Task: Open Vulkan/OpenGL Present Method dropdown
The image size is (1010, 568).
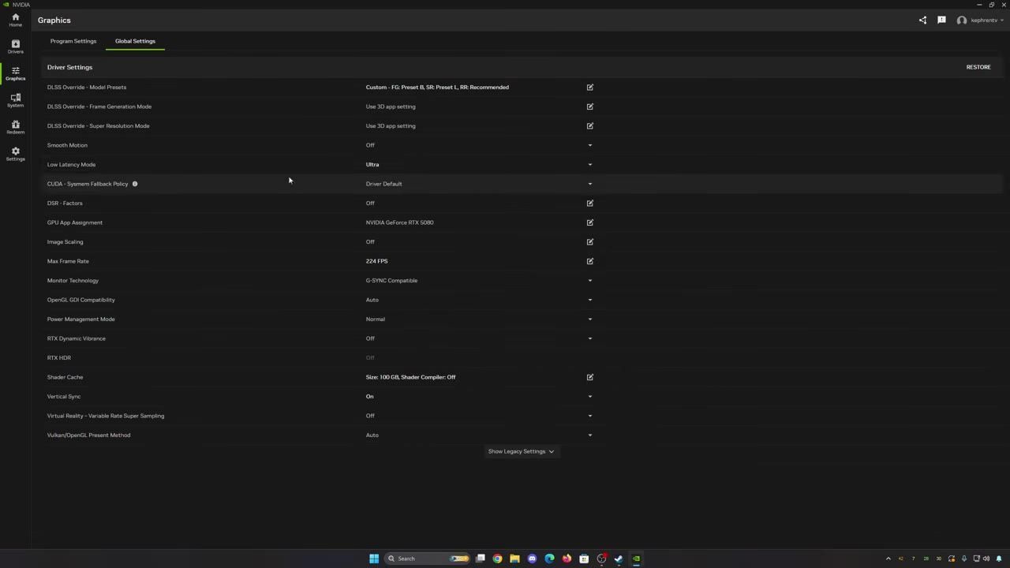Action: pyautogui.click(x=589, y=435)
